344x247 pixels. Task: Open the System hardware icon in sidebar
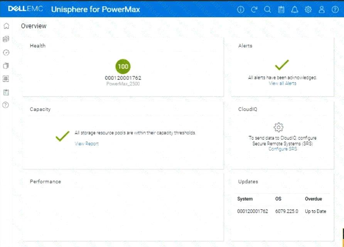[x=6, y=79]
